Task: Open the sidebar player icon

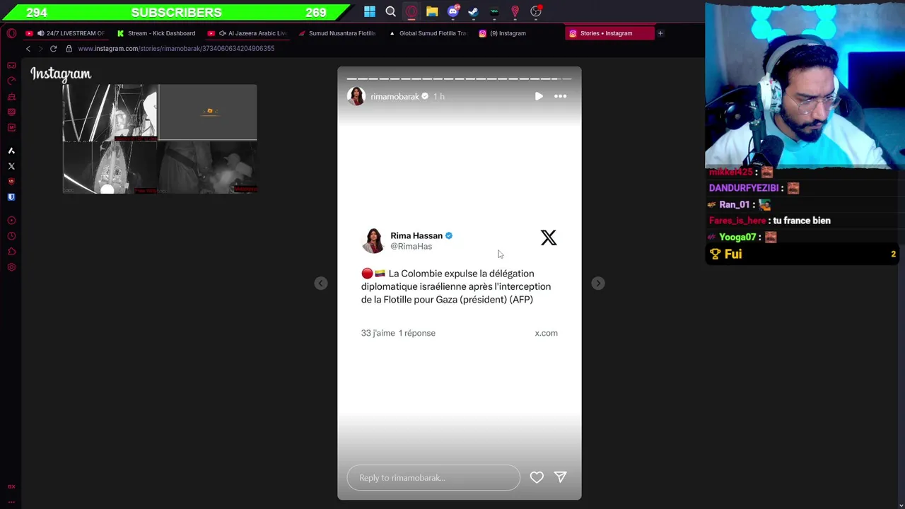Action: pyautogui.click(x=11, y=221)
